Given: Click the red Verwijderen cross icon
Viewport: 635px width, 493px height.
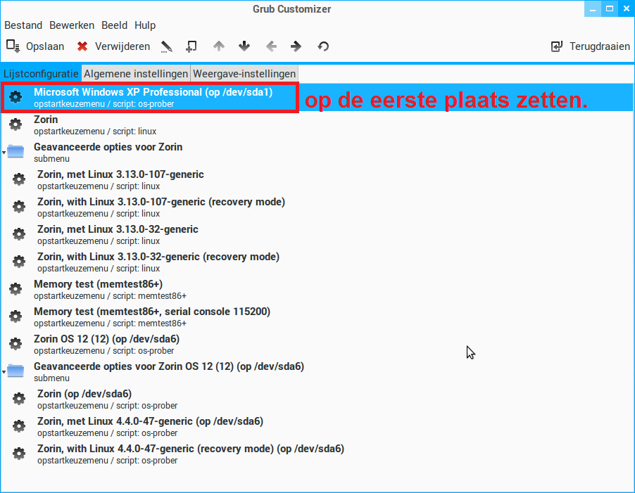Looking at the screenshot, I should point(82,46).
